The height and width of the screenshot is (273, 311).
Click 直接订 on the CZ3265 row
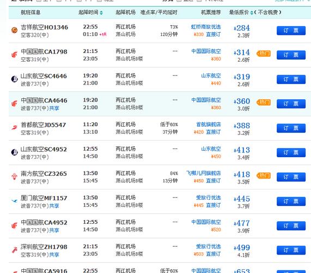pos(214,181)
